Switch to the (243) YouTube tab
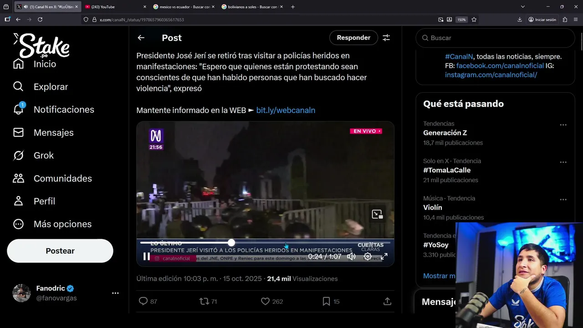The image size is (583, 328). (x=116, y=7)
